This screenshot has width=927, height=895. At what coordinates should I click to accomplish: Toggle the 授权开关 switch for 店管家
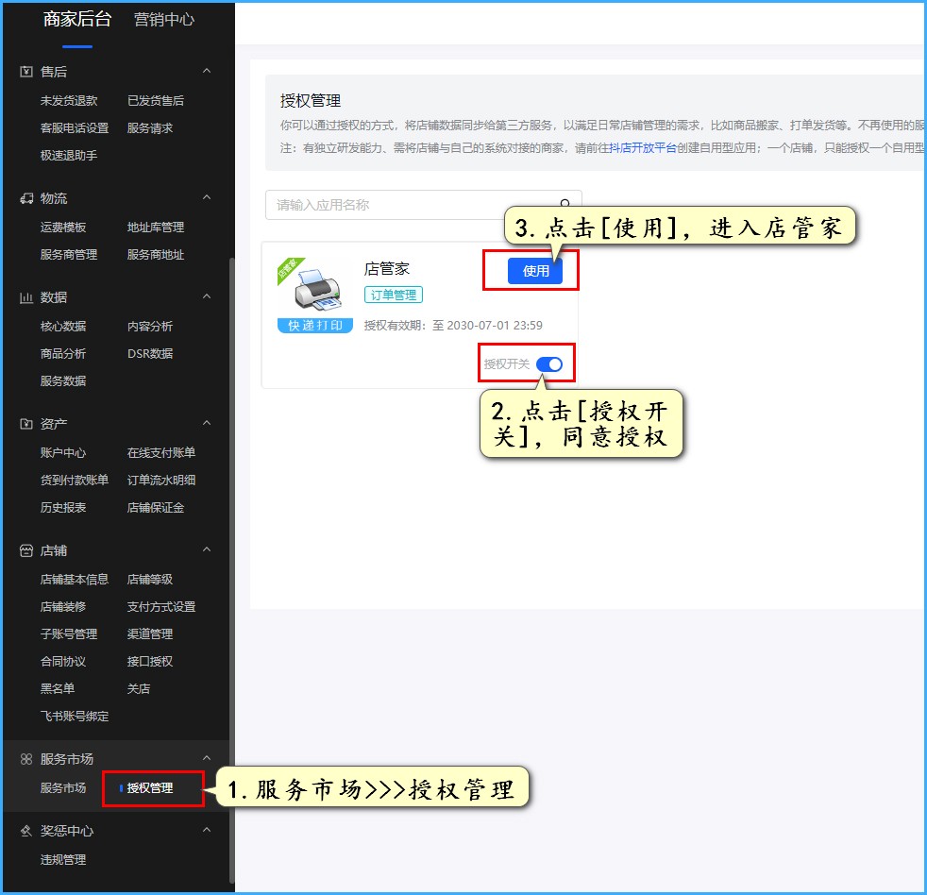point(548,364)
